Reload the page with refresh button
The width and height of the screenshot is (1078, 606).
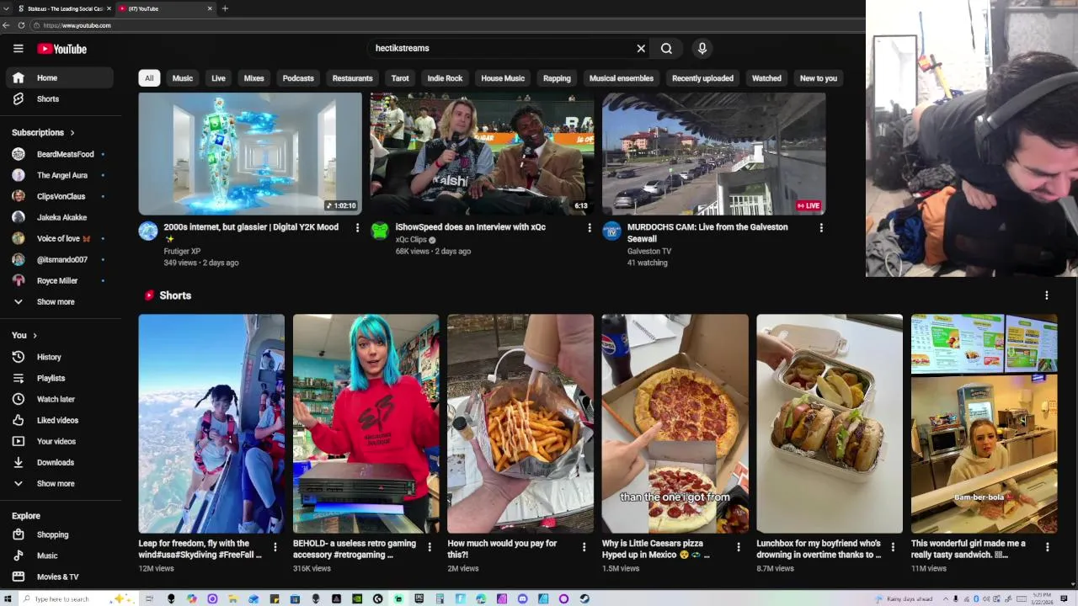21,25
